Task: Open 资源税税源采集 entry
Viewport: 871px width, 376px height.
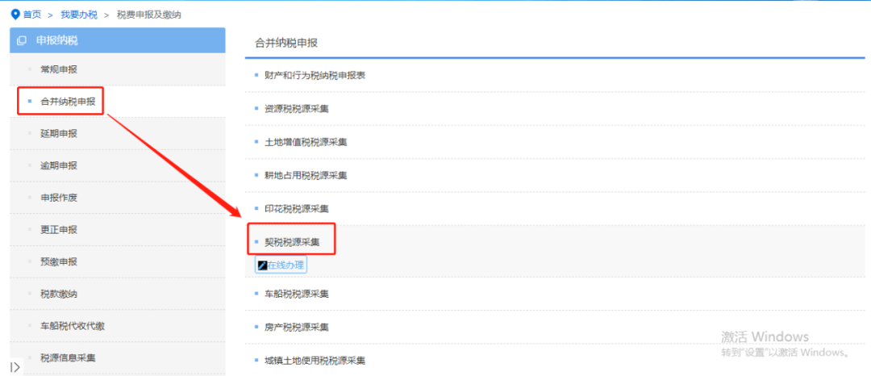Action: pos(297,109)
